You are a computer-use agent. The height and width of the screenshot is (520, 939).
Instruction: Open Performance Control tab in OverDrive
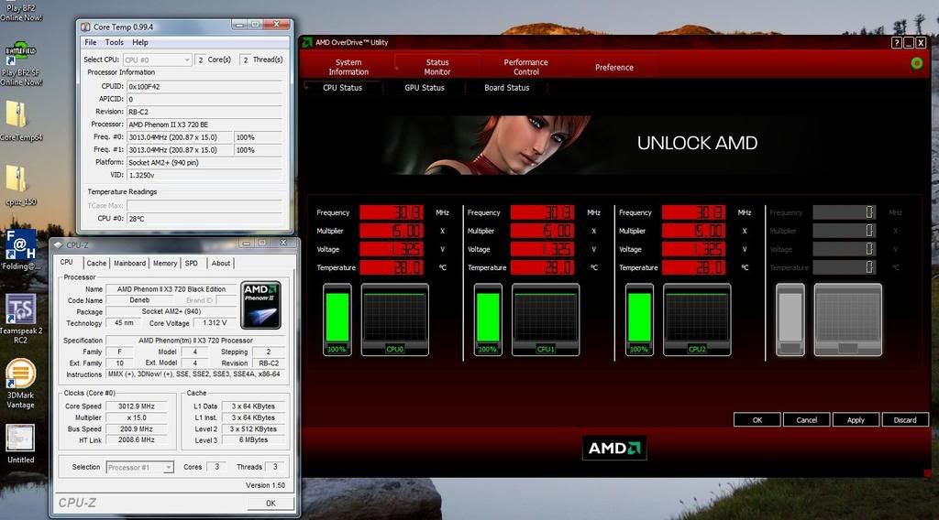click(525, 67)
